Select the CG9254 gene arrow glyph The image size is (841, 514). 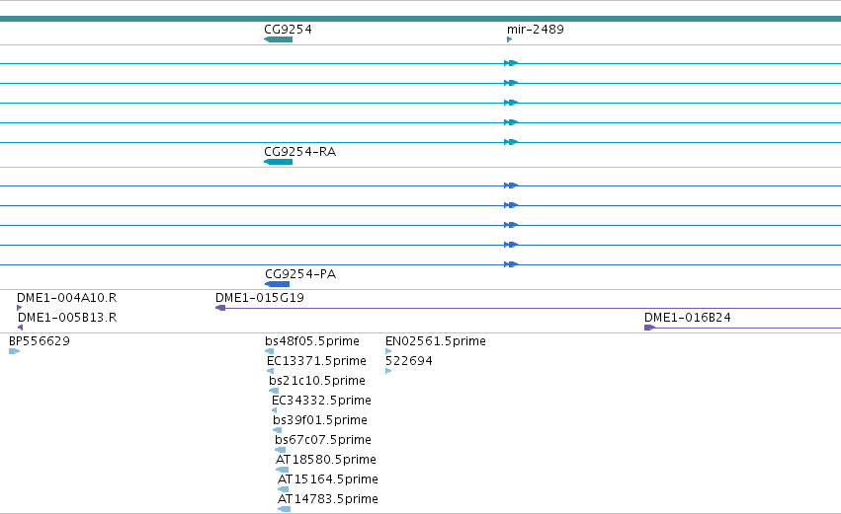[278, 39]
